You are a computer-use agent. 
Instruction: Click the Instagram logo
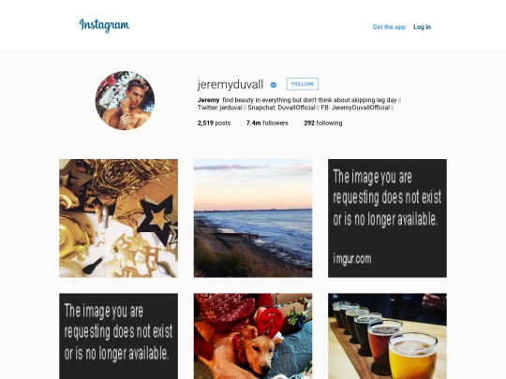tap(104, 25)
